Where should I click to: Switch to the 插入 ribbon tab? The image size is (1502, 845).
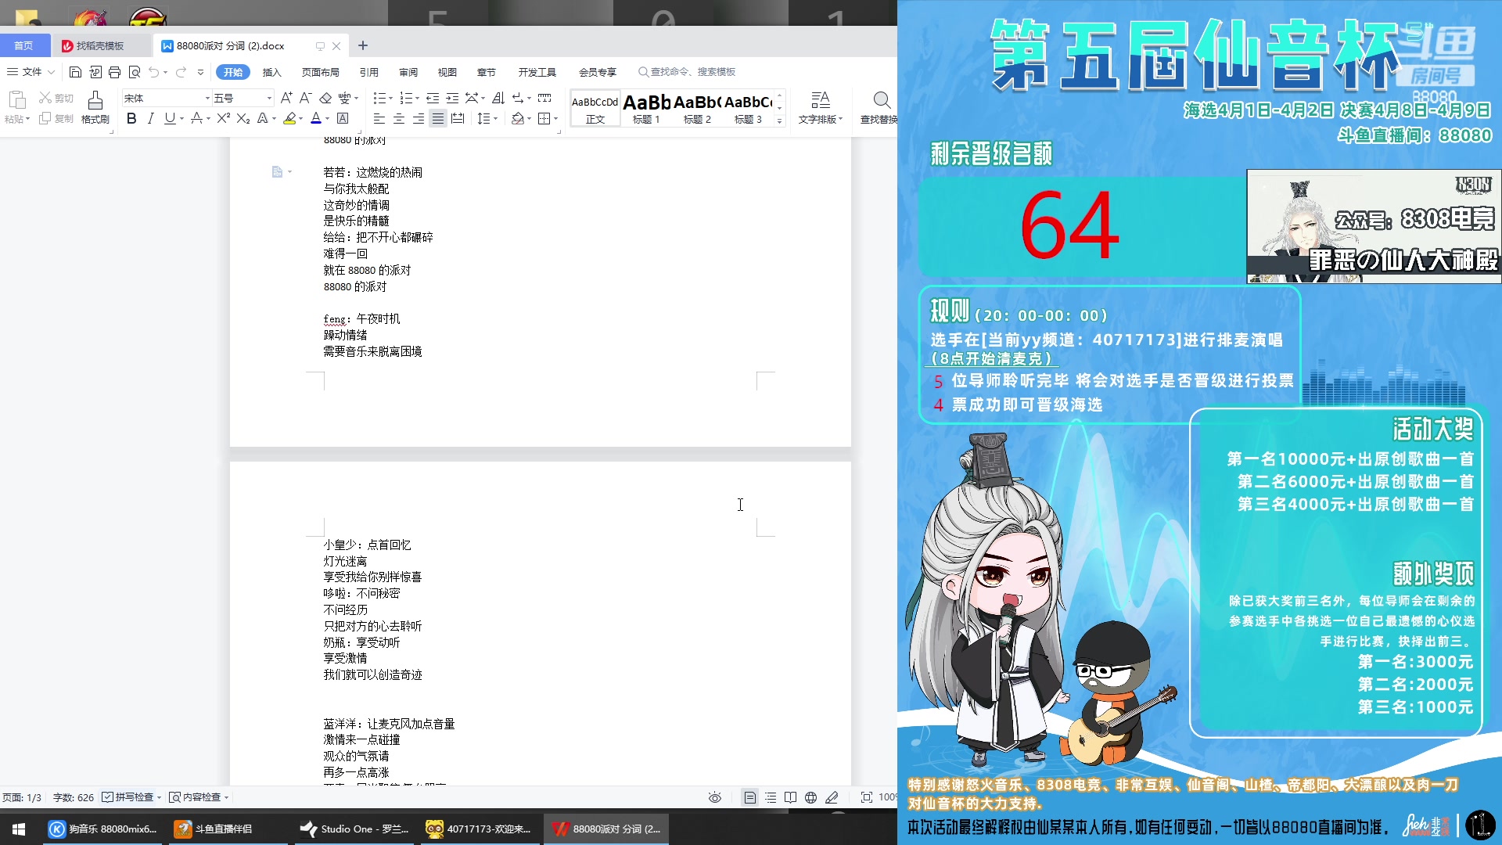click(x=271, y=71)
